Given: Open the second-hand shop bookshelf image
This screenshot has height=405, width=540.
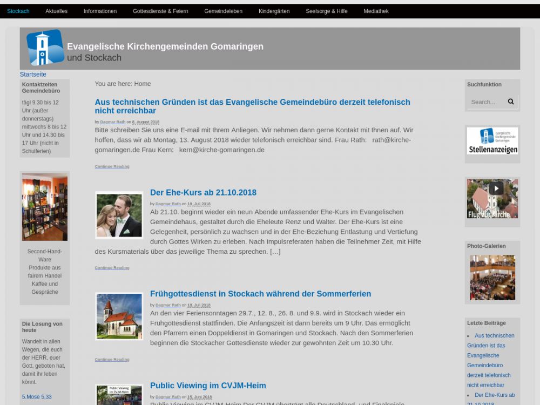Looking at the screenshot, I should [45, 207].
